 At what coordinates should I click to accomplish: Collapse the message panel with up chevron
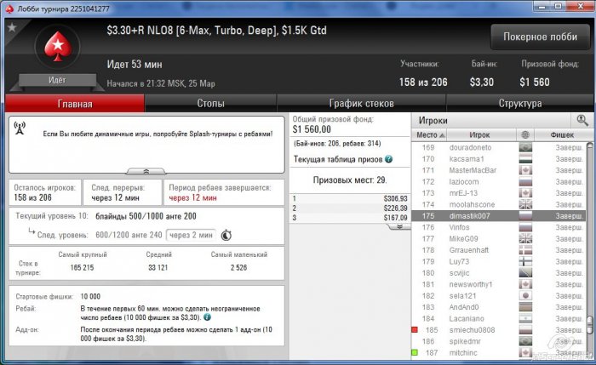point(146,171)
